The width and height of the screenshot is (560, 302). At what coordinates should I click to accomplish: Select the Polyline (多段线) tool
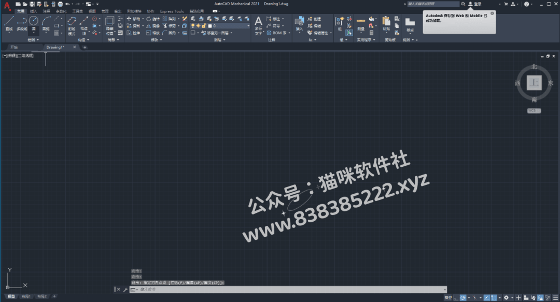coord(21,23)
